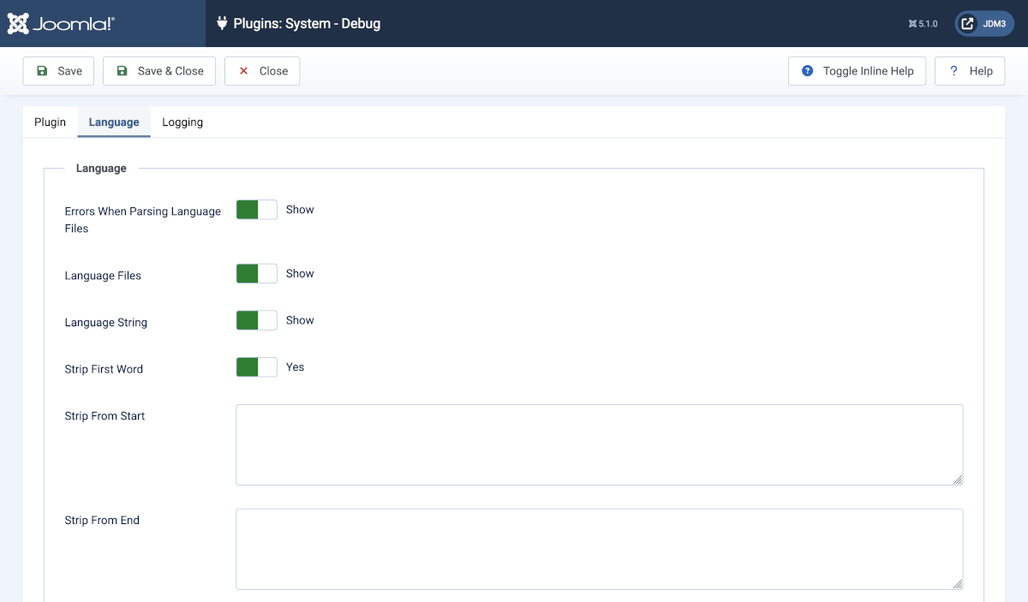Click the Strip From End text area
The image size is (1028, 602).
pyautogui.click(x=599, y=548)
